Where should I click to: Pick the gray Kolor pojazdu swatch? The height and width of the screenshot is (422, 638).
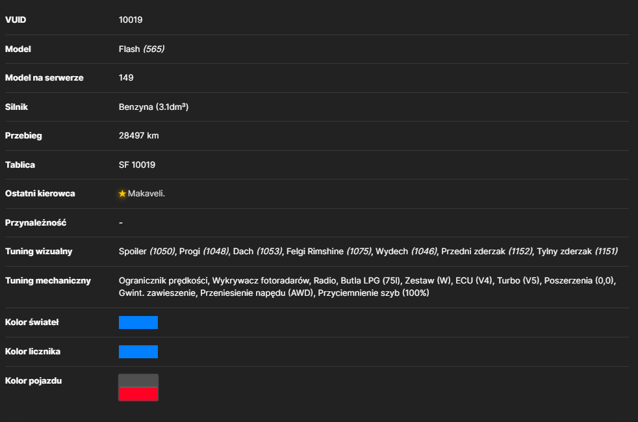tap(138, 381)
